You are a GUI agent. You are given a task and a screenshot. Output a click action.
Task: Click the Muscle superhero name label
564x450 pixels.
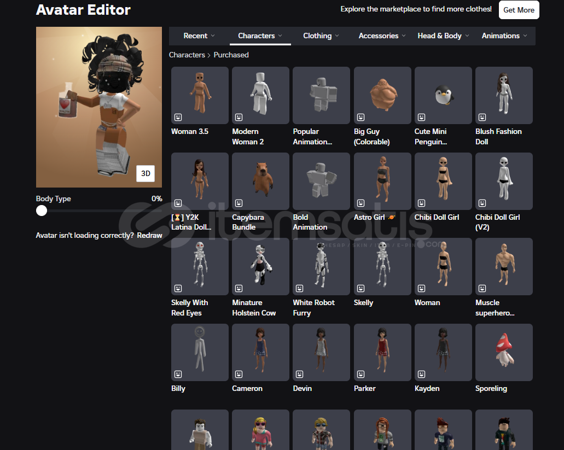click(495, 308)
